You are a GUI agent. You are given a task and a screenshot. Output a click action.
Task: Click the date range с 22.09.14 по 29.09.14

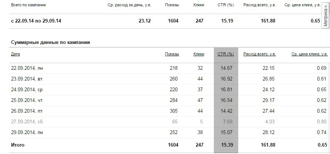coord(36,21)
